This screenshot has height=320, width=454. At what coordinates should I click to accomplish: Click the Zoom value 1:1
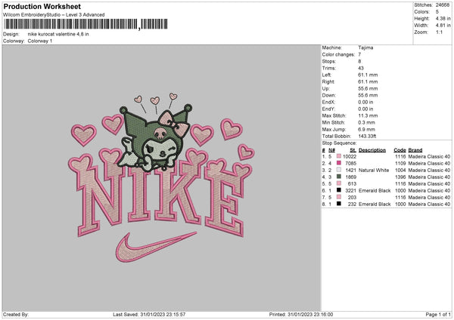439,32
